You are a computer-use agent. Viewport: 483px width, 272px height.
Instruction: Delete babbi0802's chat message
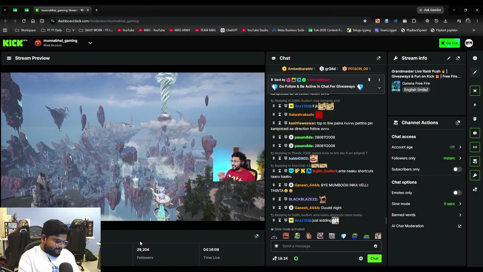coord(274,158)
